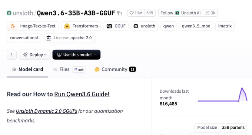Click the unsloth tag sloth icon
This screenshot has height=135, width=252.
[136, 26]
